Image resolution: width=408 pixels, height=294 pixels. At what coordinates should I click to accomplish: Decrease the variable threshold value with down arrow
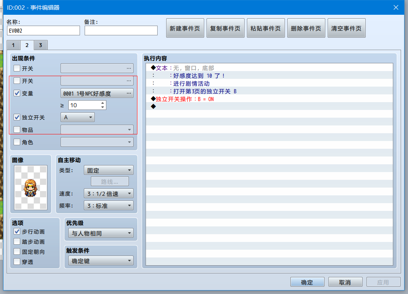click(103, 107)
